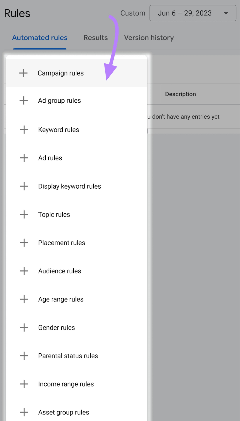Choose Income range rules

coord(66,384)
